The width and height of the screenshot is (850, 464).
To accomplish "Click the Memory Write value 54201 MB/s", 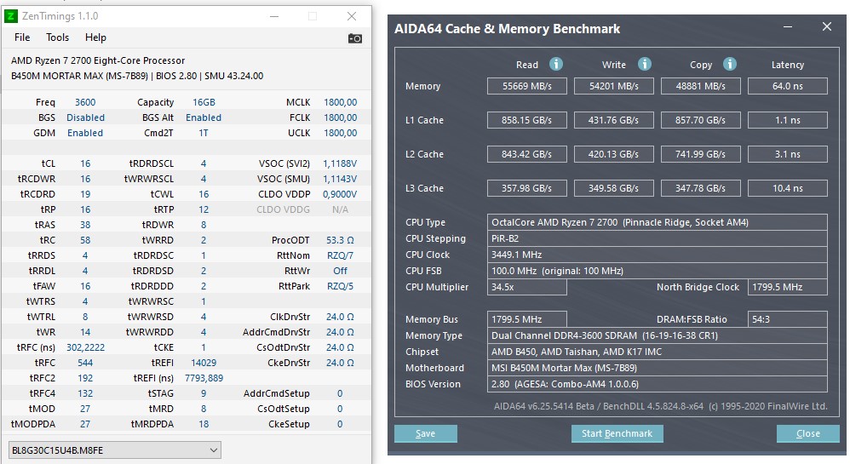I will [613, 86].
